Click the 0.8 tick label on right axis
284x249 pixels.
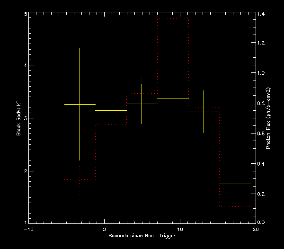coord(261,104)
